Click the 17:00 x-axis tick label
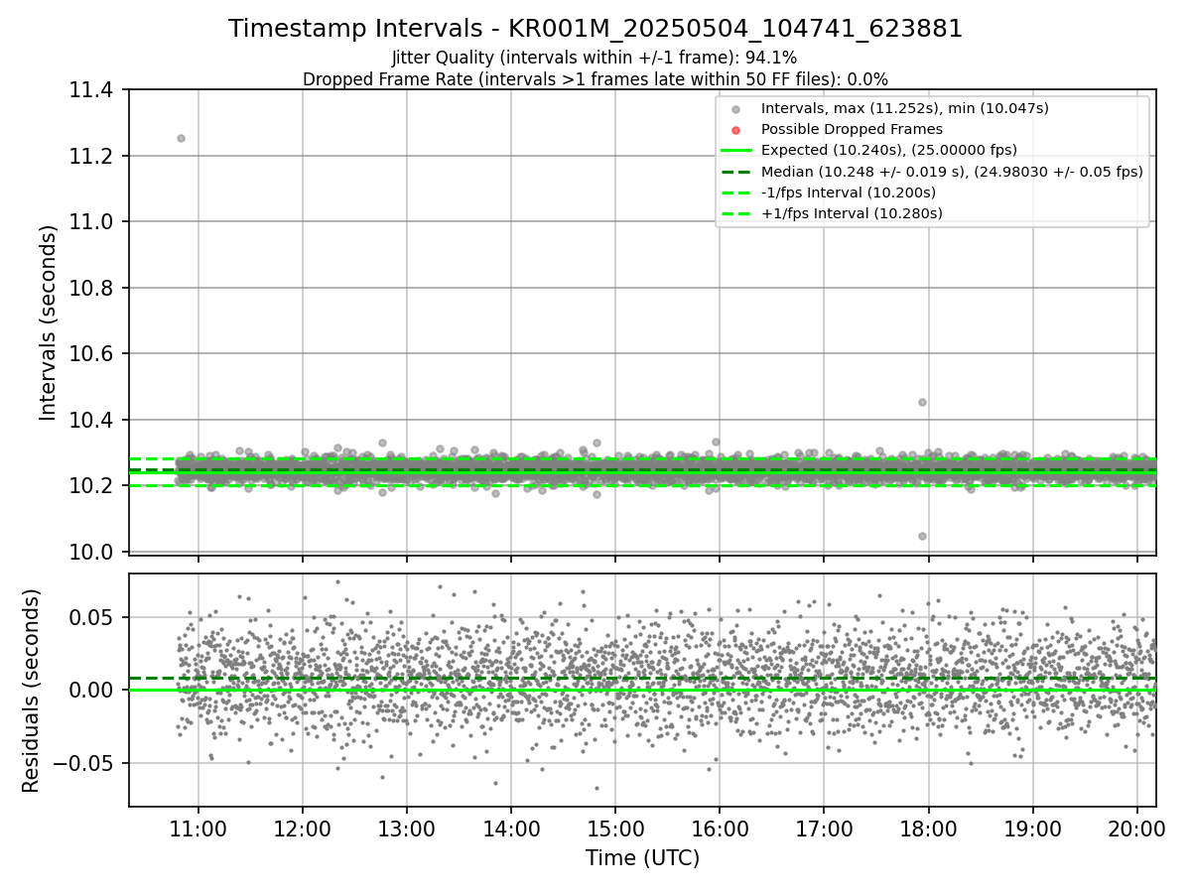The height and width of the screenshot is (893, 1191). click(x=824, y=829)
